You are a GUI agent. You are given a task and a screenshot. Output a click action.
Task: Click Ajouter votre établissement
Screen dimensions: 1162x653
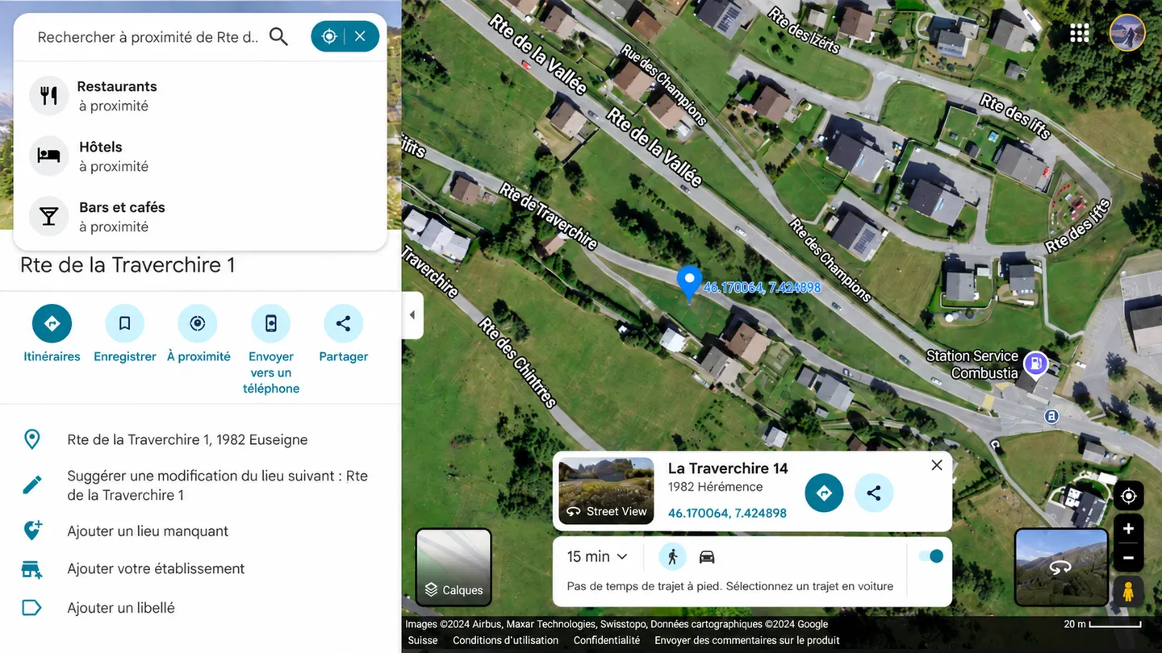[x=156, y=568]
